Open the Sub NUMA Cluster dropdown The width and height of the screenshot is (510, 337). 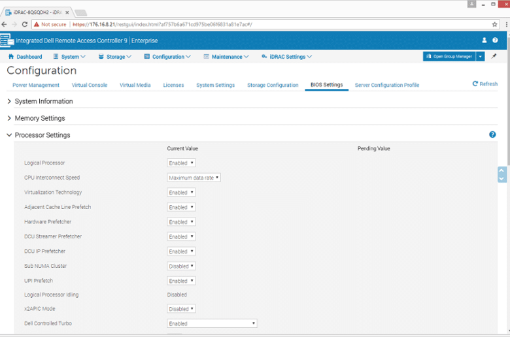(181, 266)
